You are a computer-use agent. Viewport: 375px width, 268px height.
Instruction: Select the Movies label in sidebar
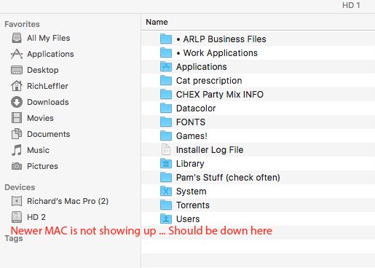(x=40, y=118)
